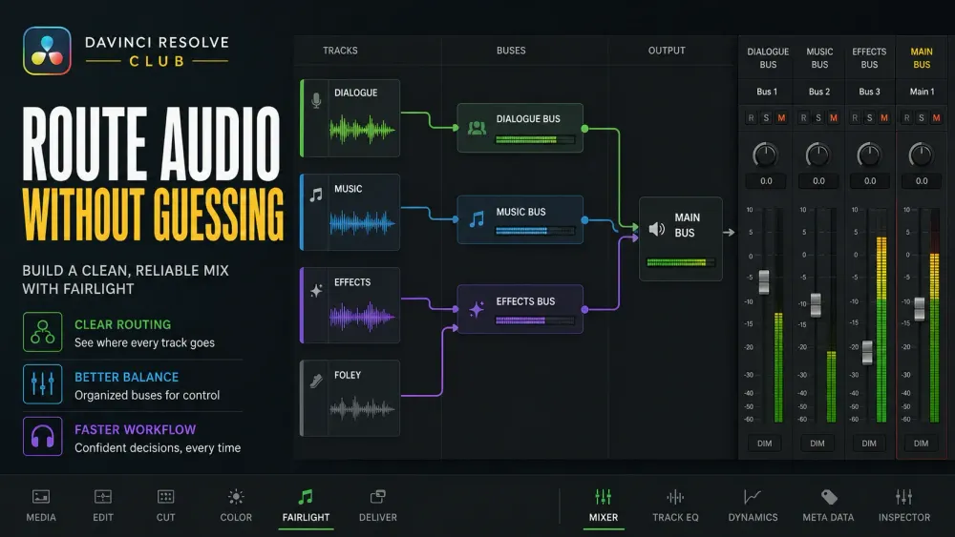The height and width of the screenshot is (537, 955).
Task: Click the Dialogue Bus pan value 0.0
Action: pyautogui.click(x=766, y=180)
